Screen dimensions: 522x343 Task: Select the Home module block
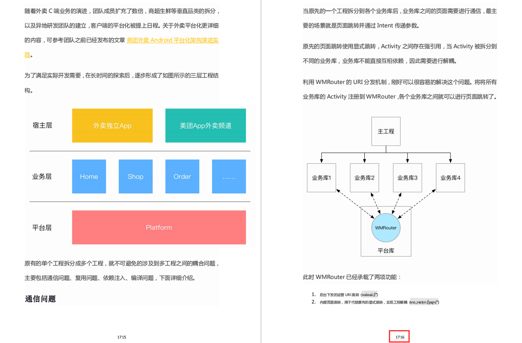click(x=89, y=176)
